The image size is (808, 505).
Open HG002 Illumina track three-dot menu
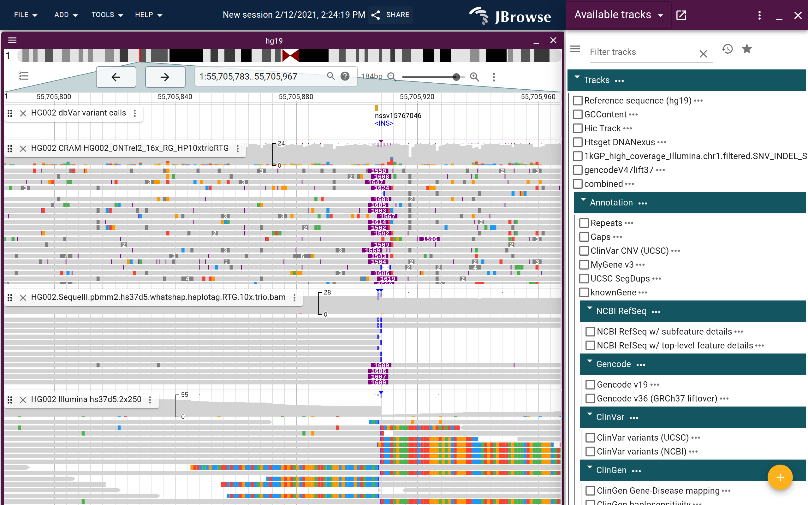150,400
